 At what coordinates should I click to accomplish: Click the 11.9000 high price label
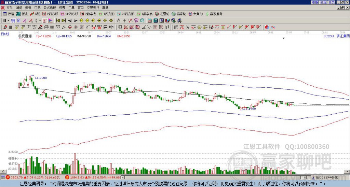point(41,78)
